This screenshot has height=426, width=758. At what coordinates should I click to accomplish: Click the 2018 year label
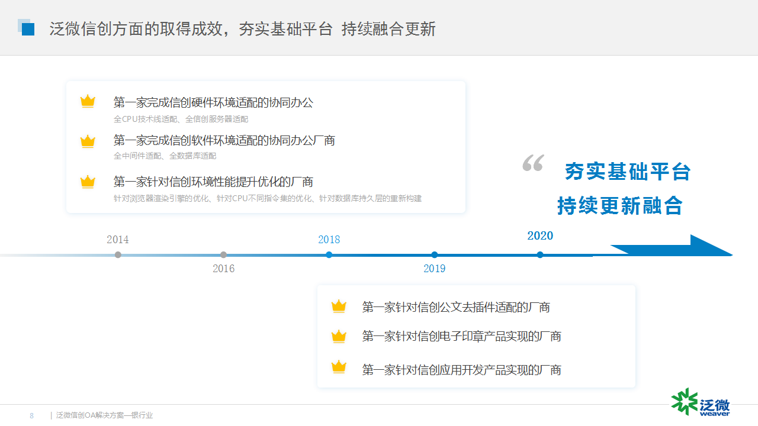(329, 240)
